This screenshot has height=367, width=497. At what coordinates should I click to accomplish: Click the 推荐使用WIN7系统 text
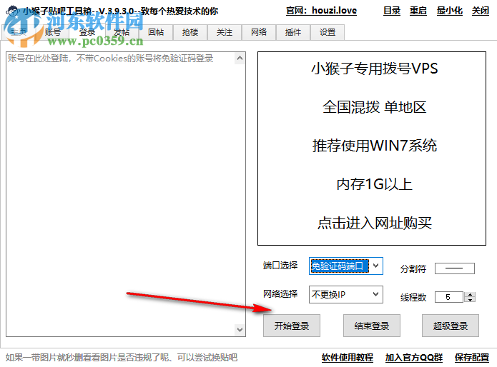[x=375, y=146]
